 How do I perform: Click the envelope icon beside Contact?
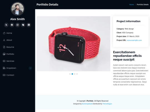pyautogui.click(x=4, y=75)
